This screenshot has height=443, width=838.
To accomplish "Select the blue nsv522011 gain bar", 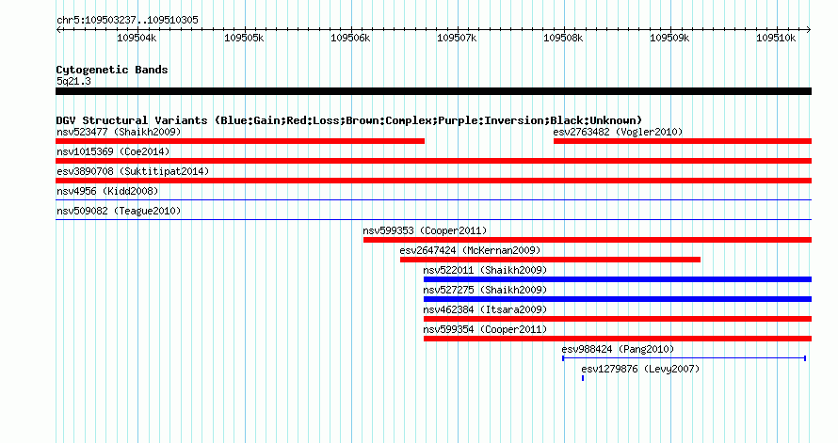I will click(x=618, y=279).
